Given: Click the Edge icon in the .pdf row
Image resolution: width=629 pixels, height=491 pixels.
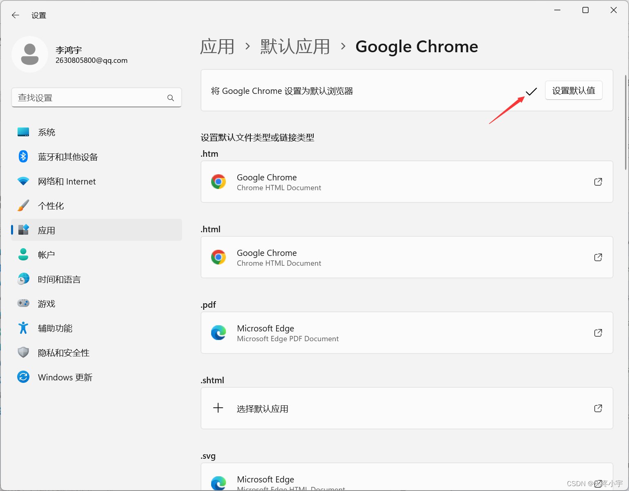Looking at the screenshot, I should pyautogui.click(x=219, y=333).
